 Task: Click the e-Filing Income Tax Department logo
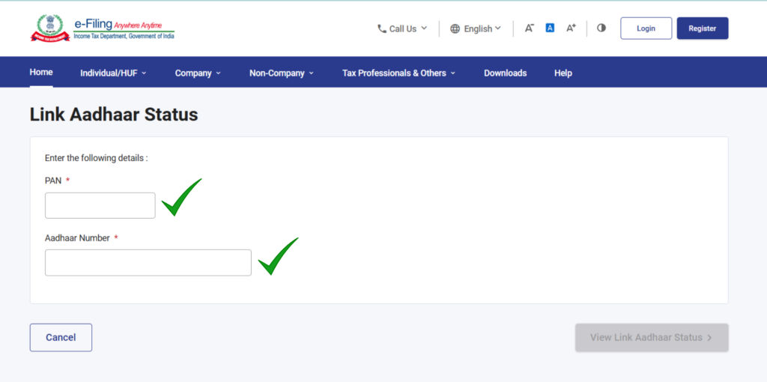point(103,28)
